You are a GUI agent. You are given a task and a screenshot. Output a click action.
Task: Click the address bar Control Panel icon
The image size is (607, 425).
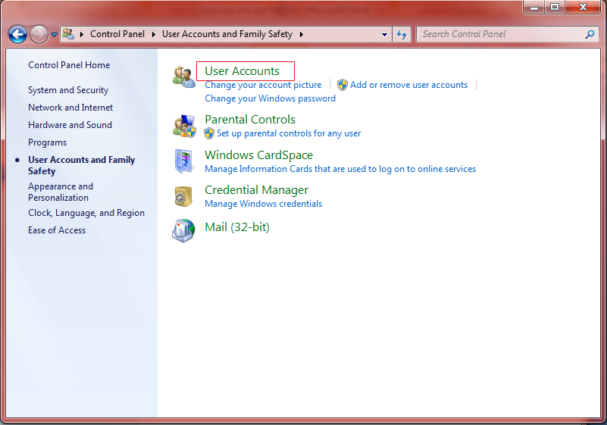pos(68,34)
